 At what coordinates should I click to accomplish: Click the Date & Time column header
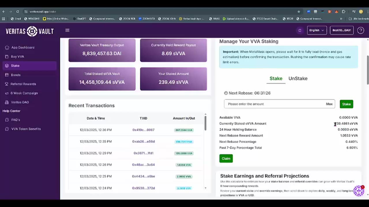click(x=96, y=118)
